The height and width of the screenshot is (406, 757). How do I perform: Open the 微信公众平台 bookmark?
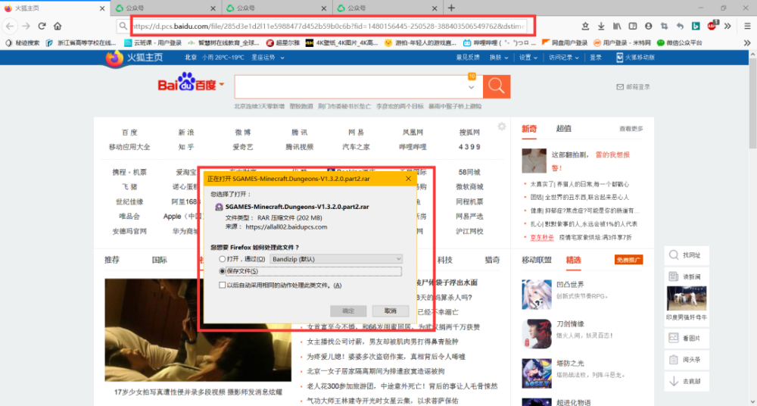tap(679, 43)
